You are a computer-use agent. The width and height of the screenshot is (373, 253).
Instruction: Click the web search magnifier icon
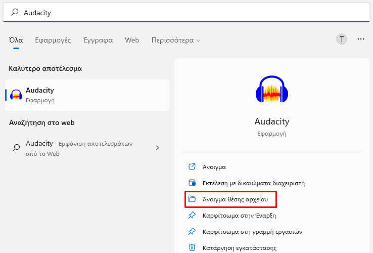tap(16, 148)
